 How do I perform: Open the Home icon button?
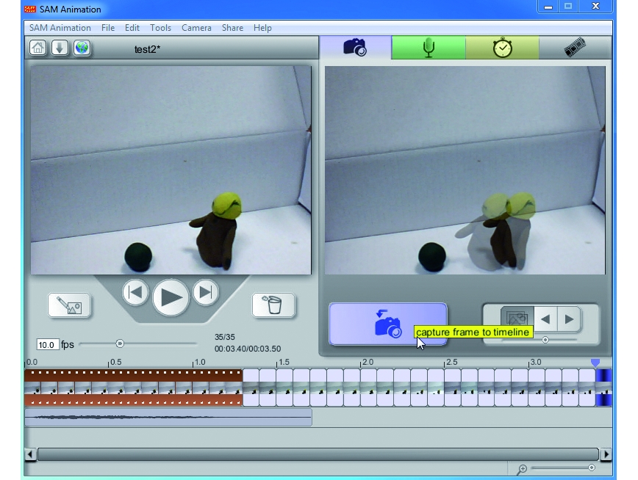(x=37, y=48)
